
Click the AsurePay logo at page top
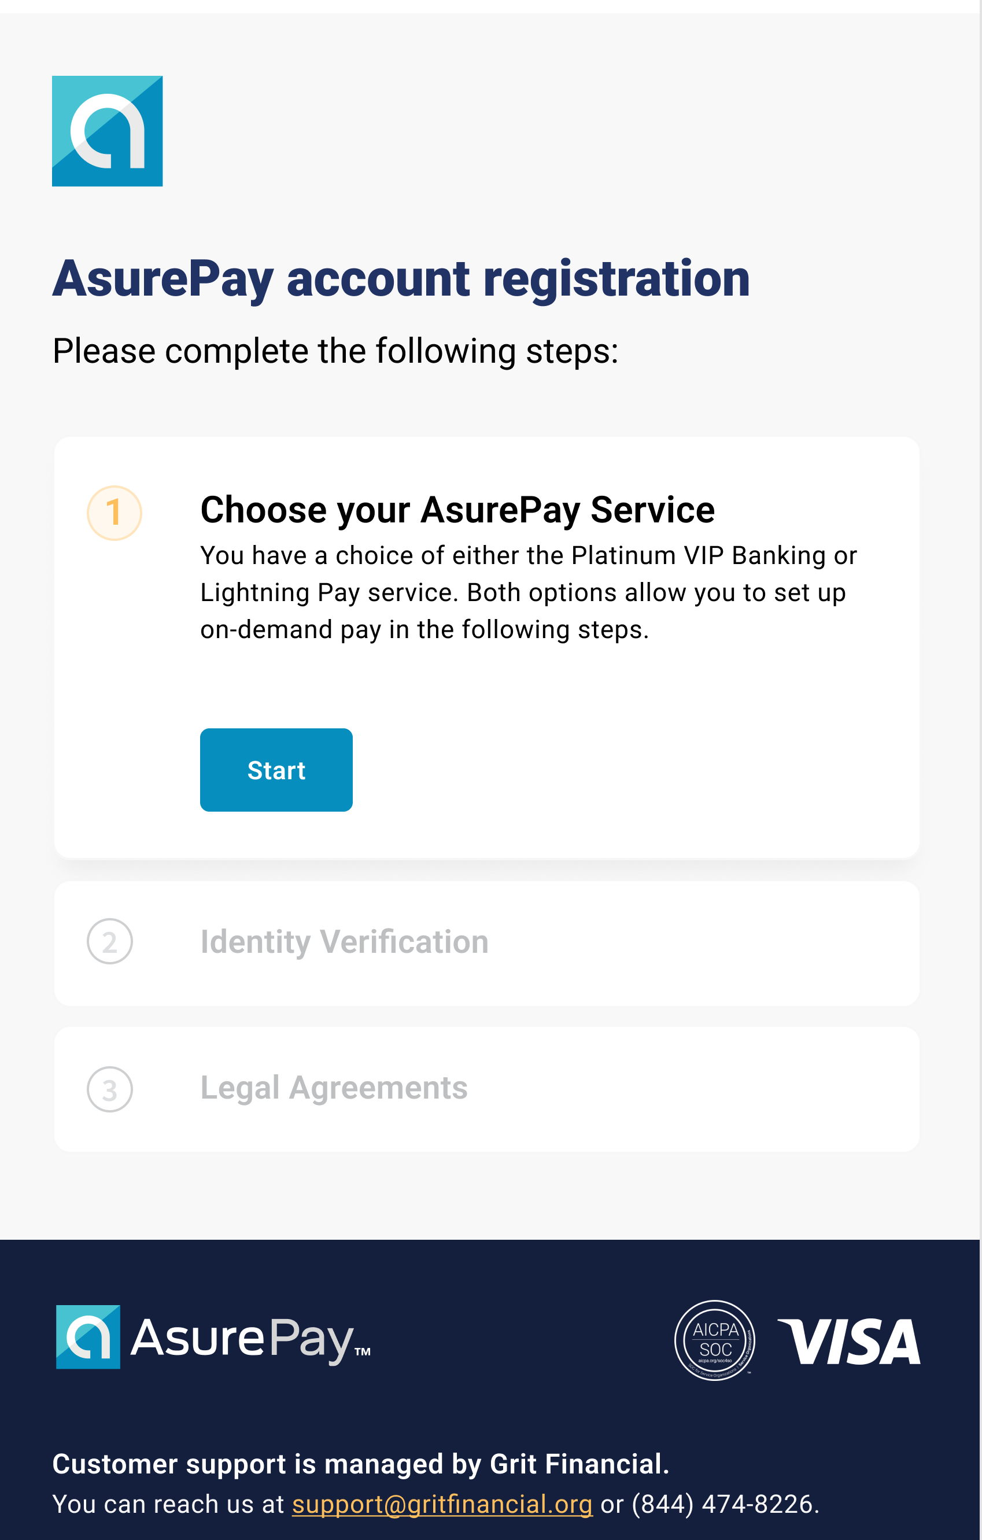point(108,131)
